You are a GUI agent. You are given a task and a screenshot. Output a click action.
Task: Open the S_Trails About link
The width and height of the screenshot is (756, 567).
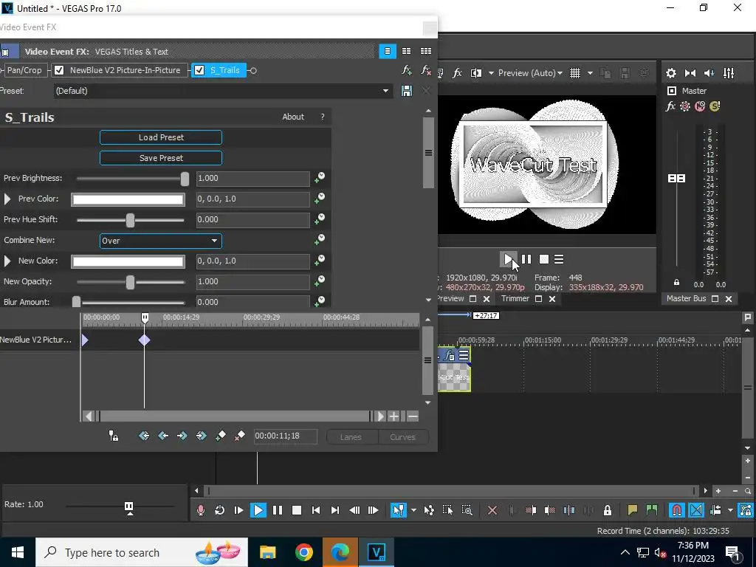(x=293, y=117)
